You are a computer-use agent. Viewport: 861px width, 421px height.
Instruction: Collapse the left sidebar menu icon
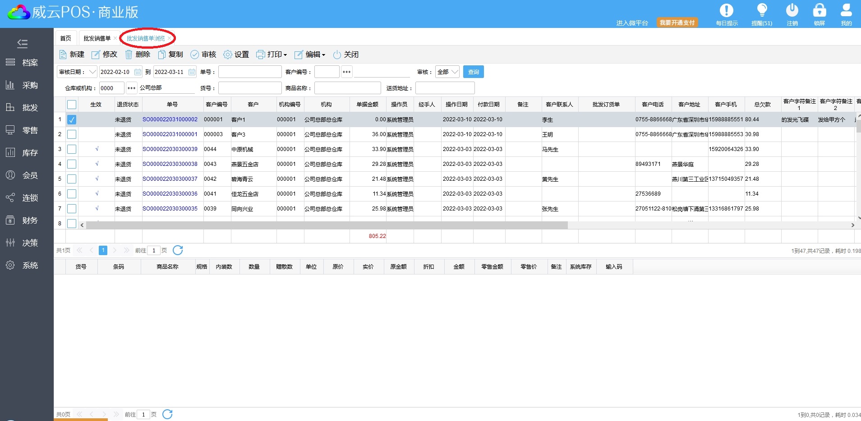pyautogui.click(x=23, y=43)
